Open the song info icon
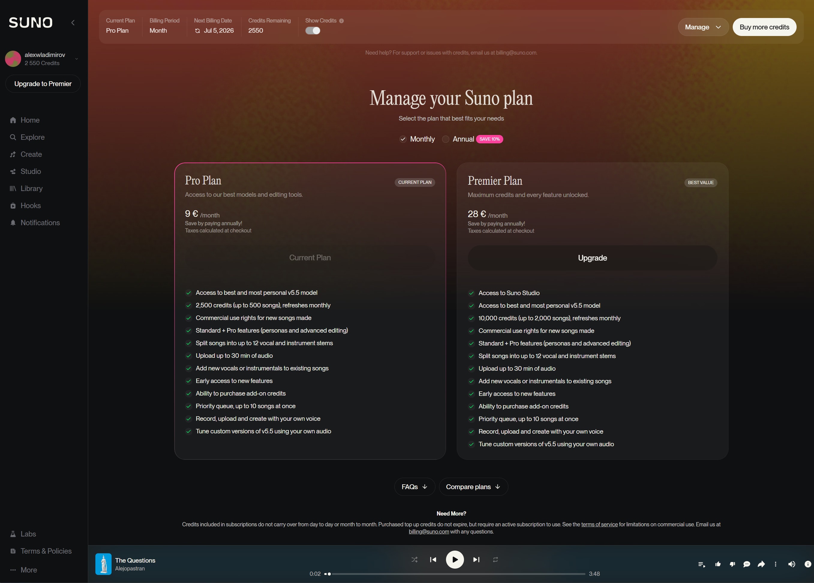The height and width of the screenshot is (583, 814). (x=807, y=564)
